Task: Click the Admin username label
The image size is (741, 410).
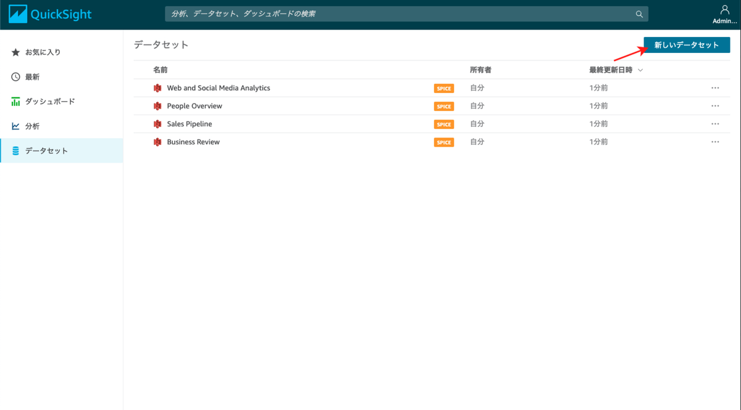Action: [725, 21]
